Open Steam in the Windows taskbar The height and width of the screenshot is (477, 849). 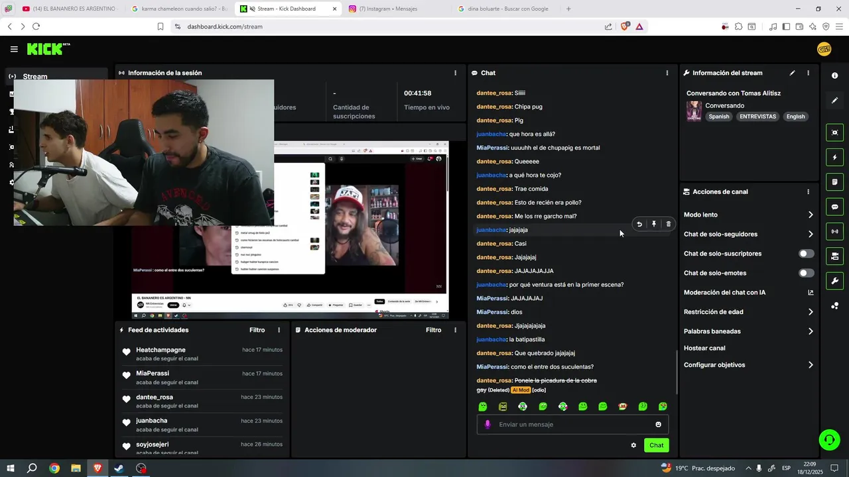click(x=119, y=468)
